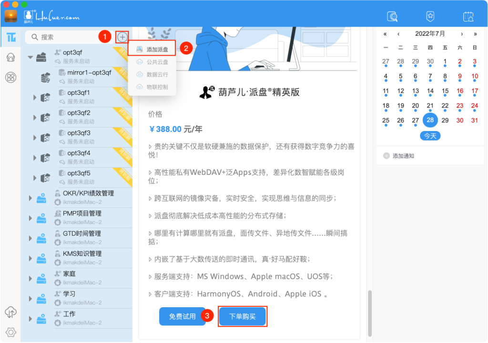
Task: Click the mirror1-opt3qf database icon
Action: click(45, 78)
